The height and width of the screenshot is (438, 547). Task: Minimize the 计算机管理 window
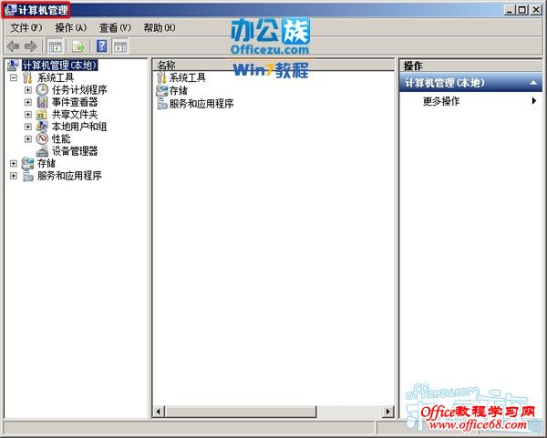[510, 10]
